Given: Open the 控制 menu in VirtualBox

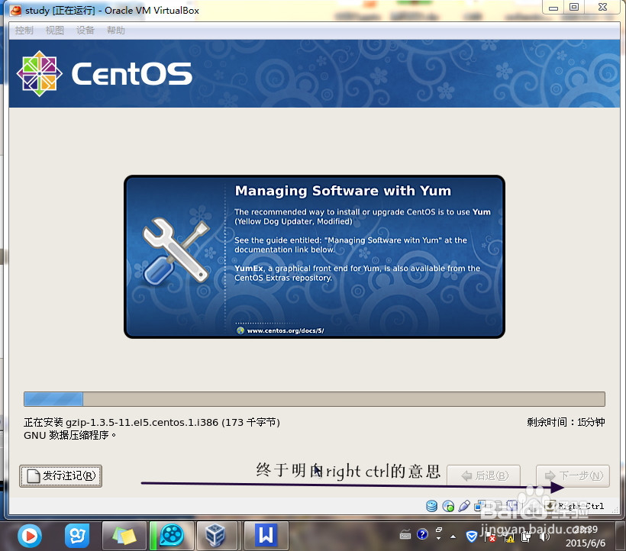Looking at the screenshot, I should 24,31.
